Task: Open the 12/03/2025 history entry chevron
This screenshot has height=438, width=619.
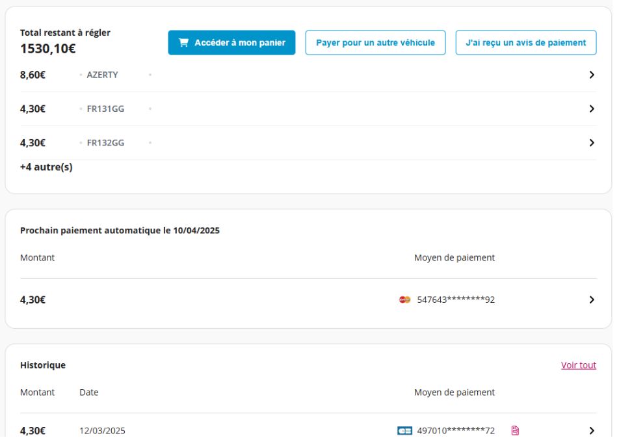Action: (592, 430)
